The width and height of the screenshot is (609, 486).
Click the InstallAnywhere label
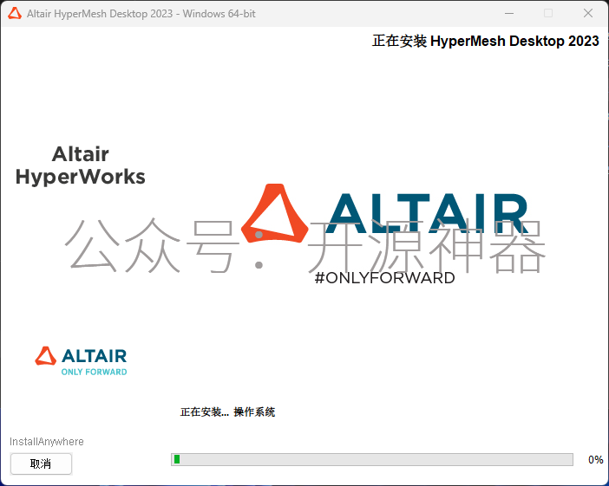pyautogui.click(x=47, y=442)
